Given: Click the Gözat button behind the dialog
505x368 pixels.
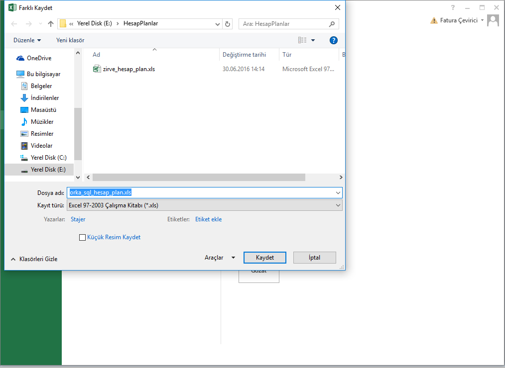Looking at the screenshot, I should [x=258, y=276].
